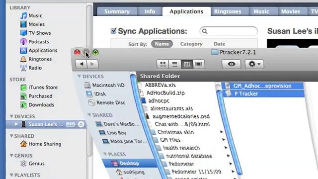Select Desktop in Finder Places
The image size is (318, 179).
tap(130, 163)
